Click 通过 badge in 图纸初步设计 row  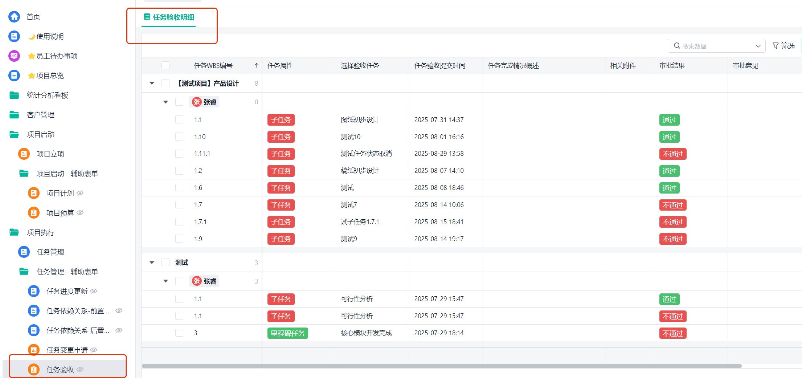669,120
